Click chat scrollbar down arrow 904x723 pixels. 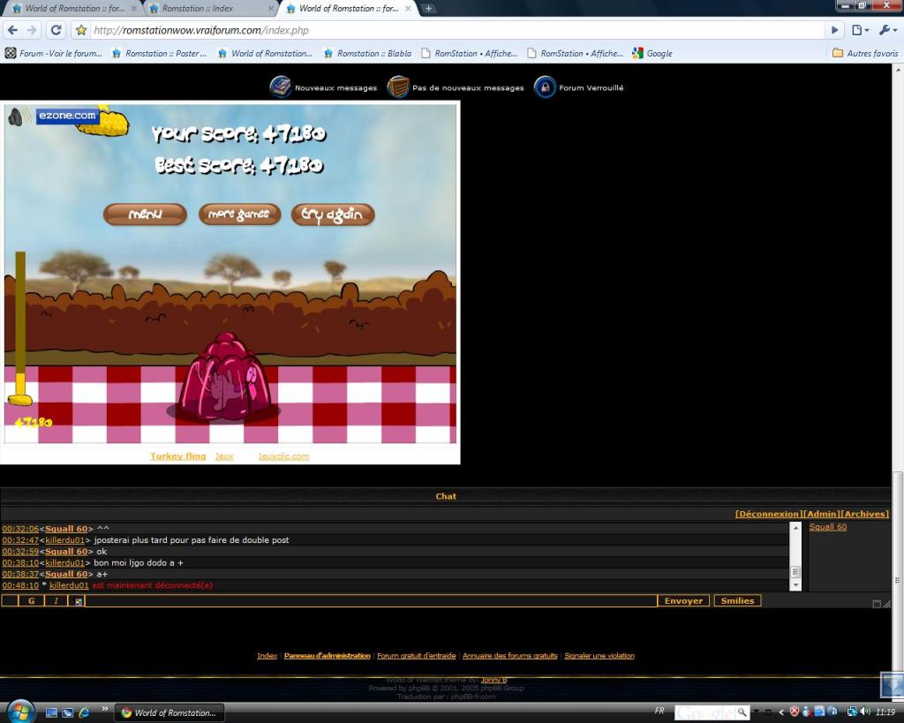coord(795,585)
